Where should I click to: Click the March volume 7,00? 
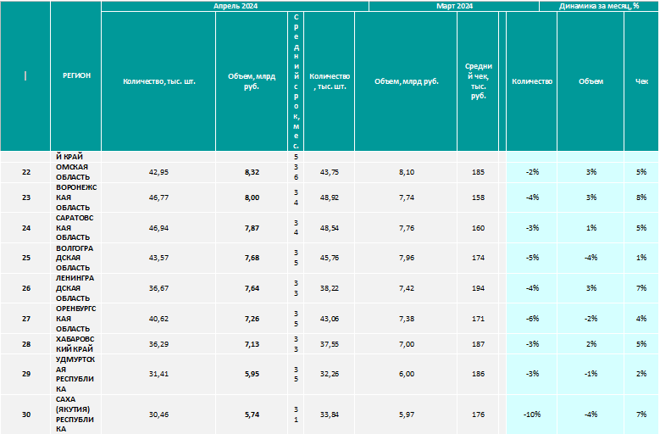click(x=406, y=344)
